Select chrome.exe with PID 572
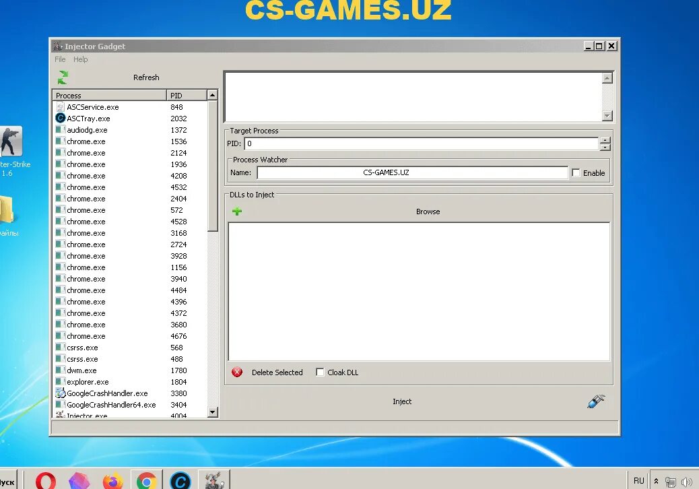 [x=130, y=210]
